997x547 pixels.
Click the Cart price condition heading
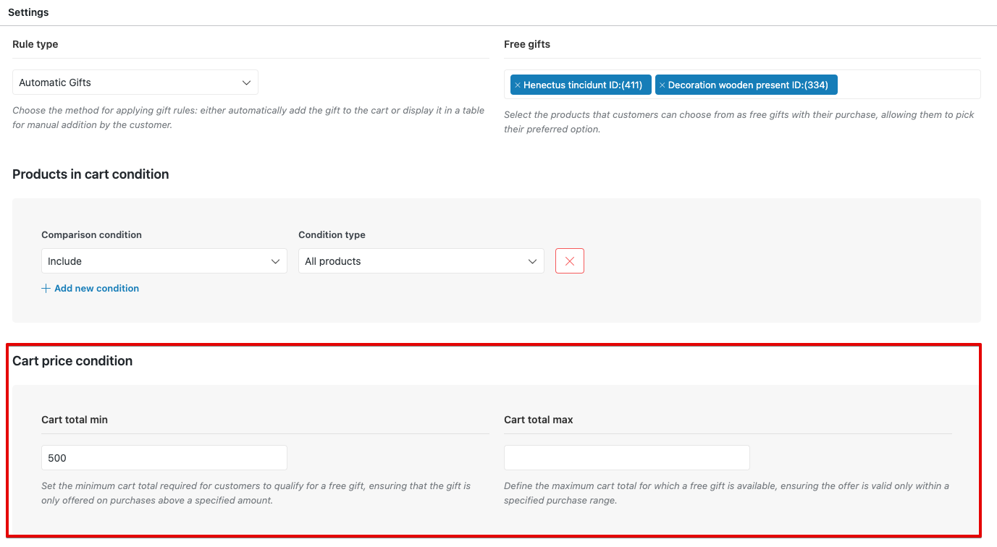72,361
